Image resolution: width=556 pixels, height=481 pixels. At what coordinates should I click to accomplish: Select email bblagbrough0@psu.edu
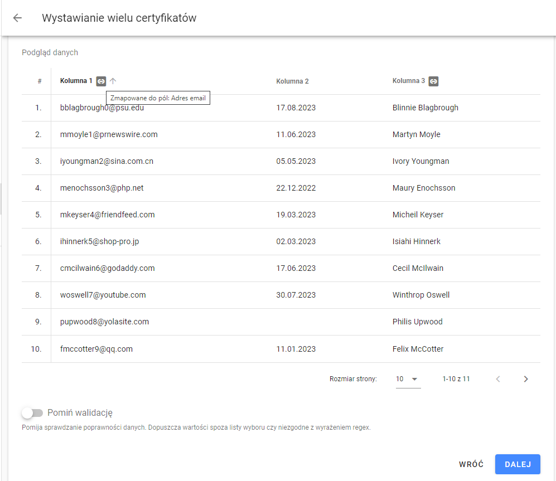point(102,108)
